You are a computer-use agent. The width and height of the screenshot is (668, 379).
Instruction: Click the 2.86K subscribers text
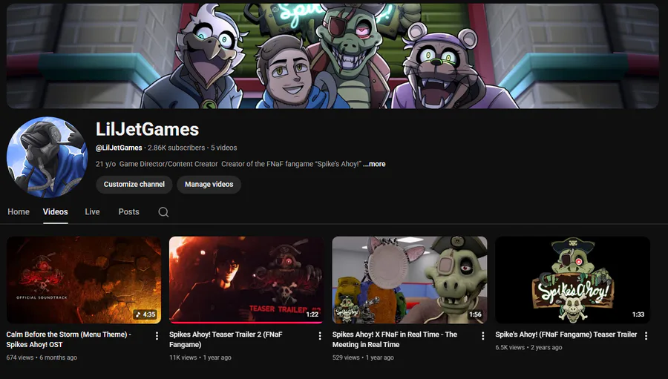pyautogui.click(x=177, y=148)
